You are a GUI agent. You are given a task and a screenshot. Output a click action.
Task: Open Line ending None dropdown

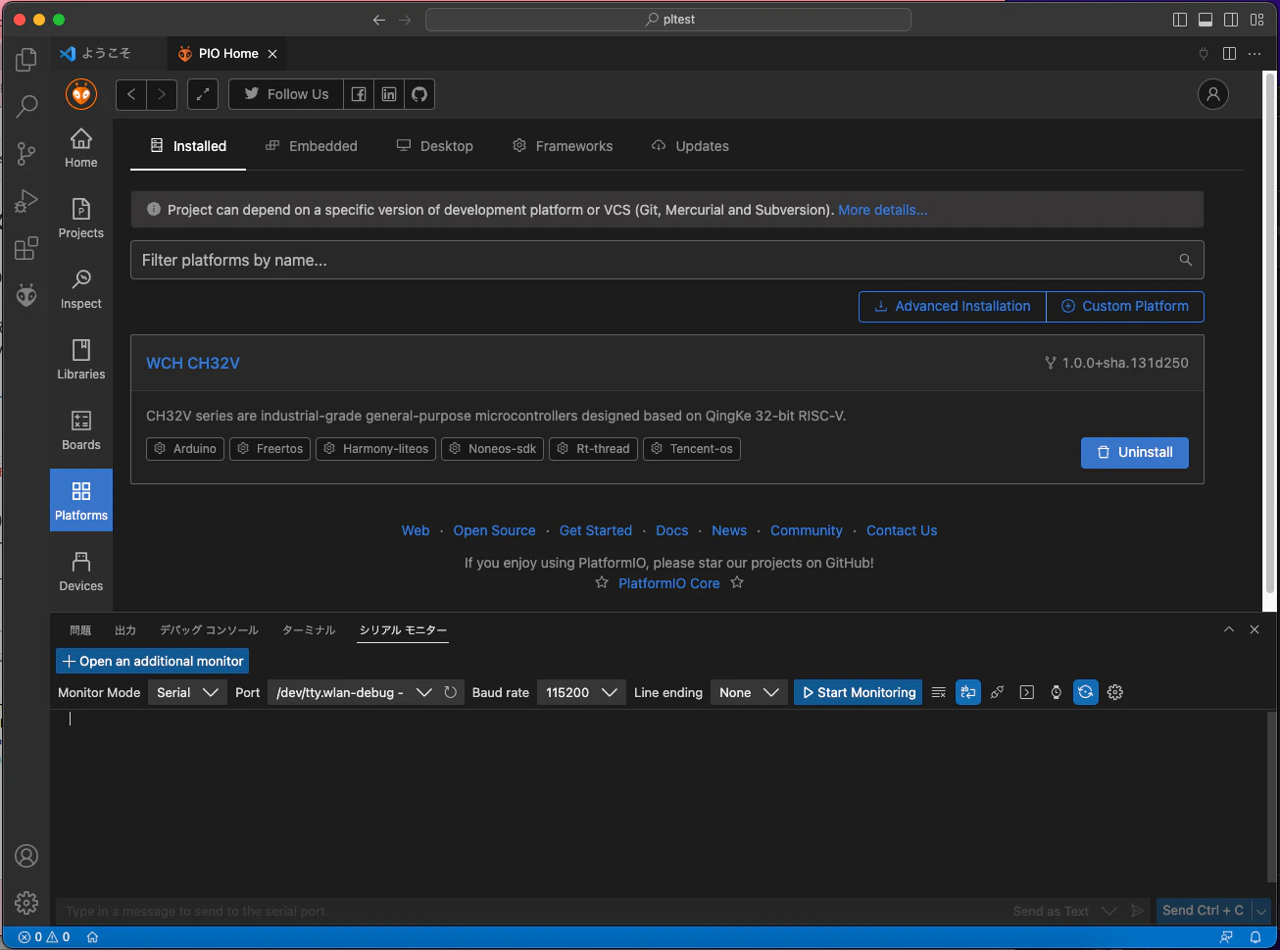coord(749,692)
